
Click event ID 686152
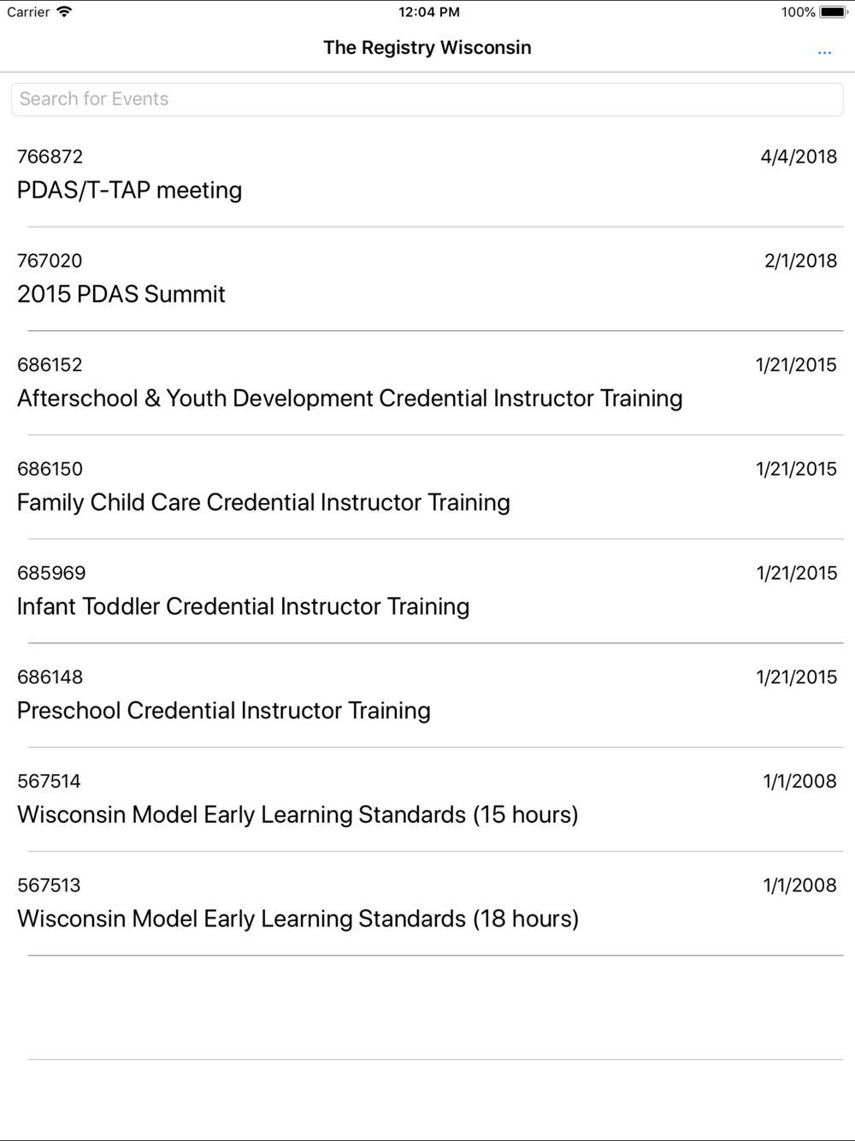50,365
